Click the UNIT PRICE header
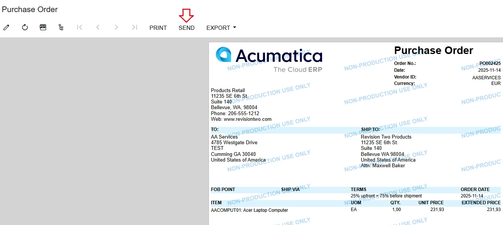 pos(431,203)
